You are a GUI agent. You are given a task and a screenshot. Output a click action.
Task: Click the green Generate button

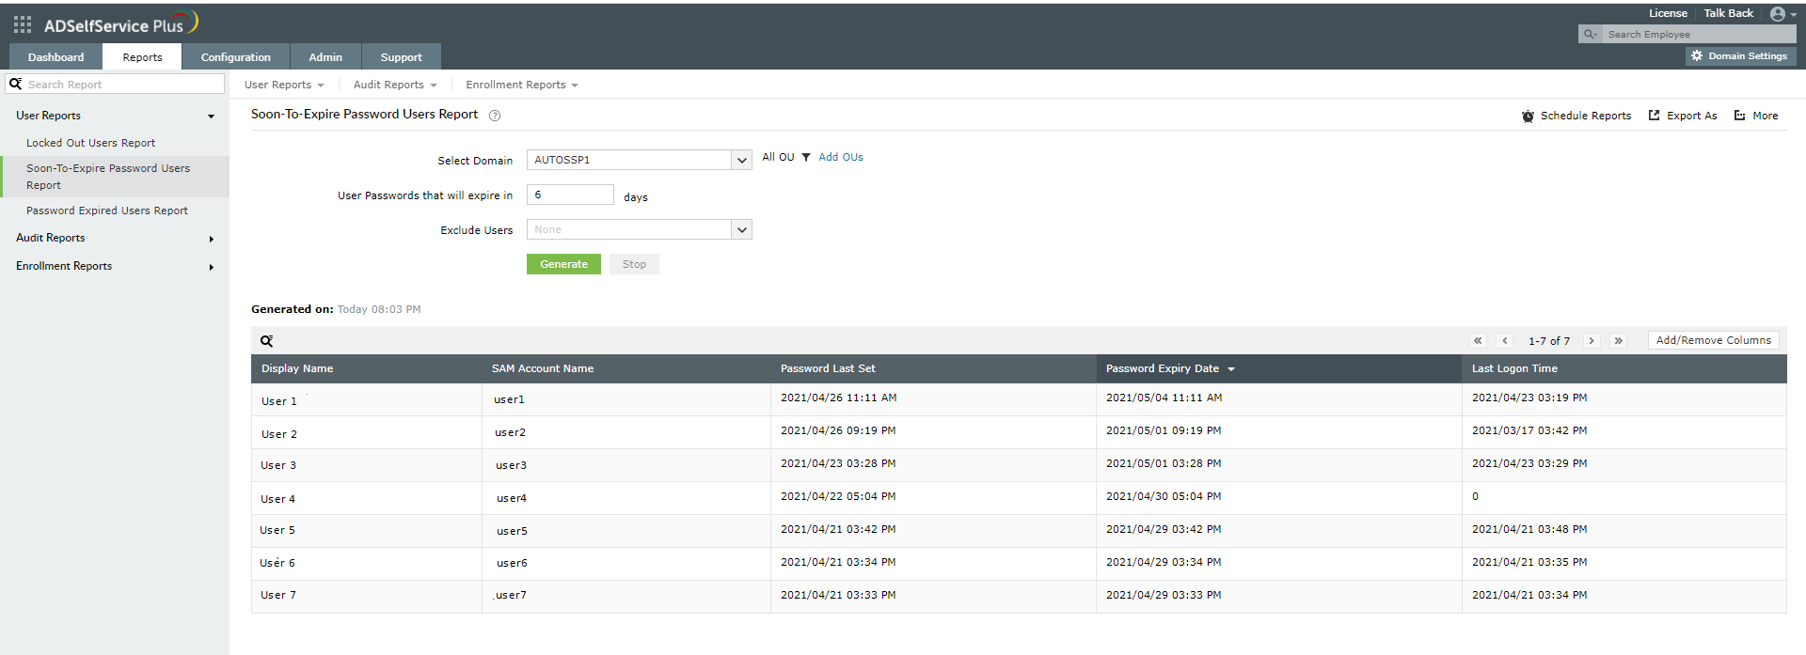563,264
